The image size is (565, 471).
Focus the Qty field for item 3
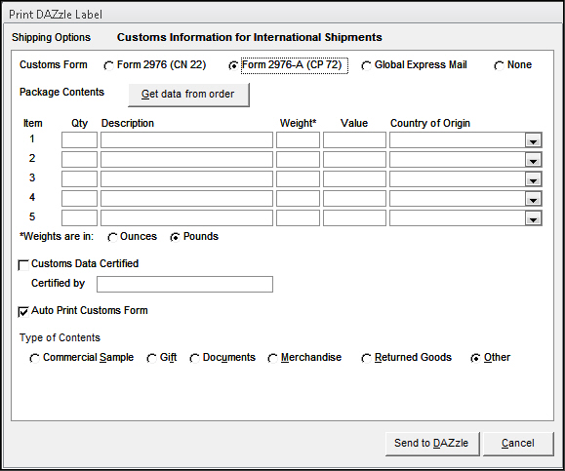79,179
